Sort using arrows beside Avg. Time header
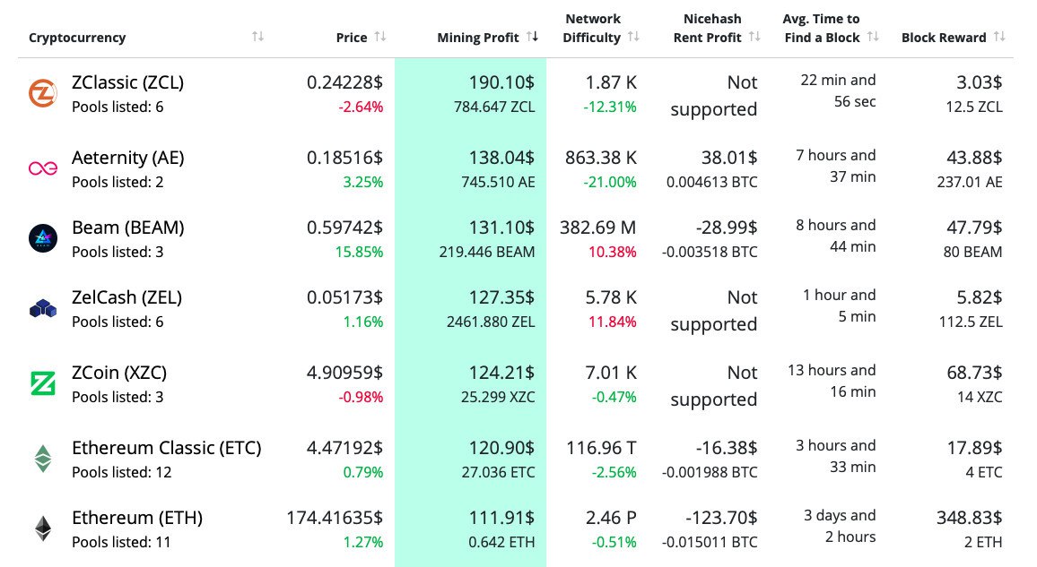1037x567 pixels. pyautogui.click(x=873, y=37)
